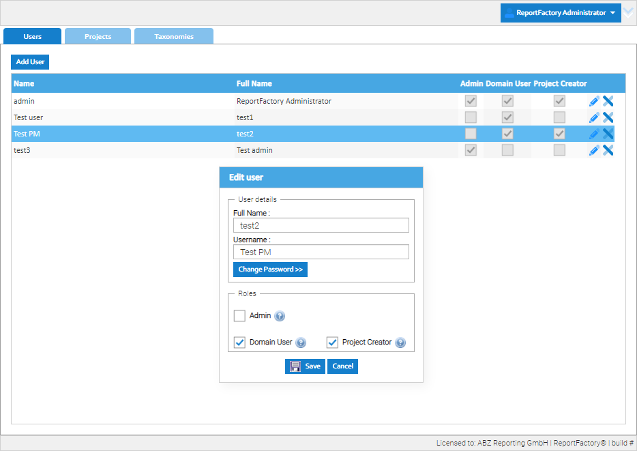Save the user changes
Screen dimensions: 637x451
[x=305, y=366]
